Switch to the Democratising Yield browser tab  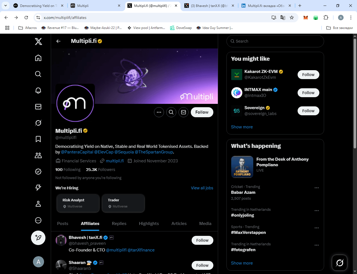click(x=38, y=6)
